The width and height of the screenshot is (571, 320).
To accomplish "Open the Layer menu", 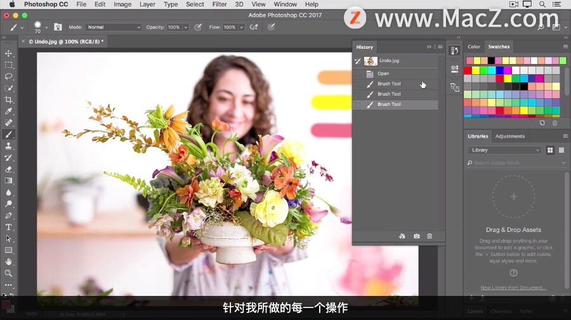I will 147,4.
